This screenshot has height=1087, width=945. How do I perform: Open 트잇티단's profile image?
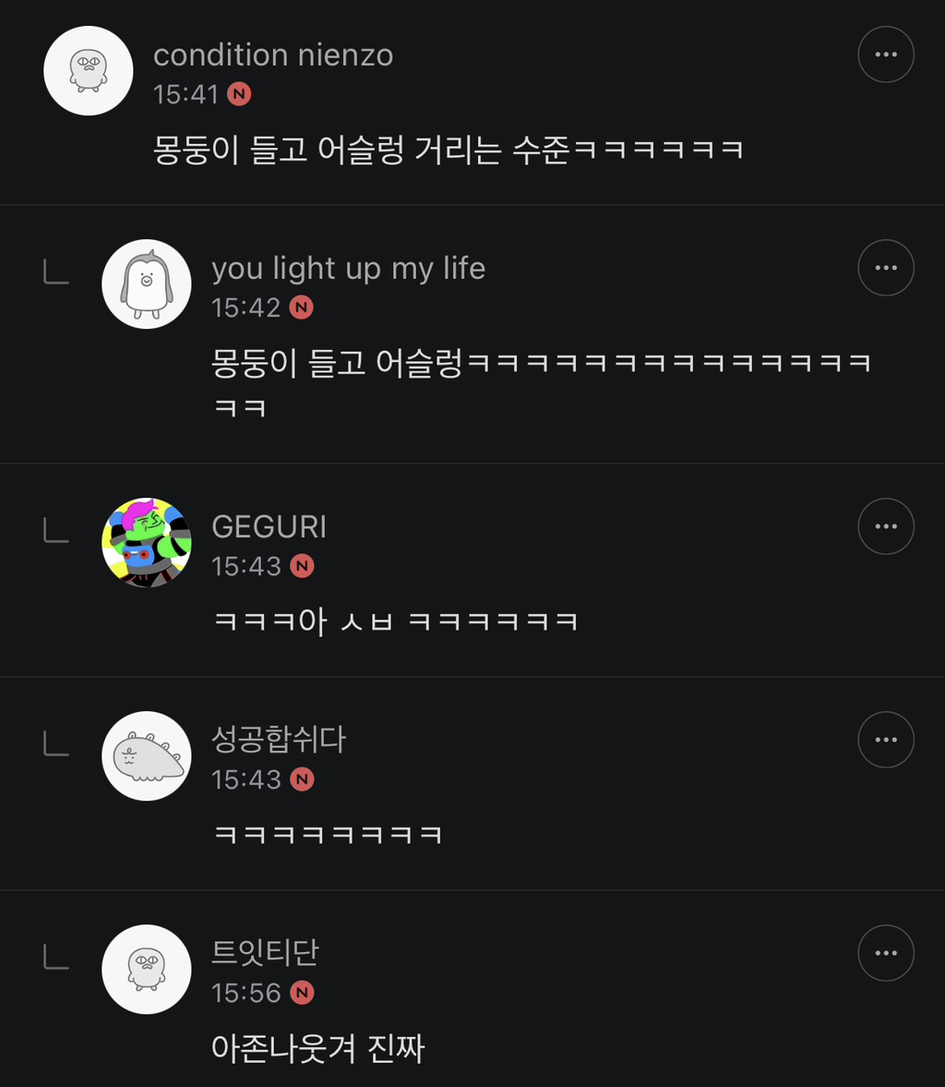(146, 970)
